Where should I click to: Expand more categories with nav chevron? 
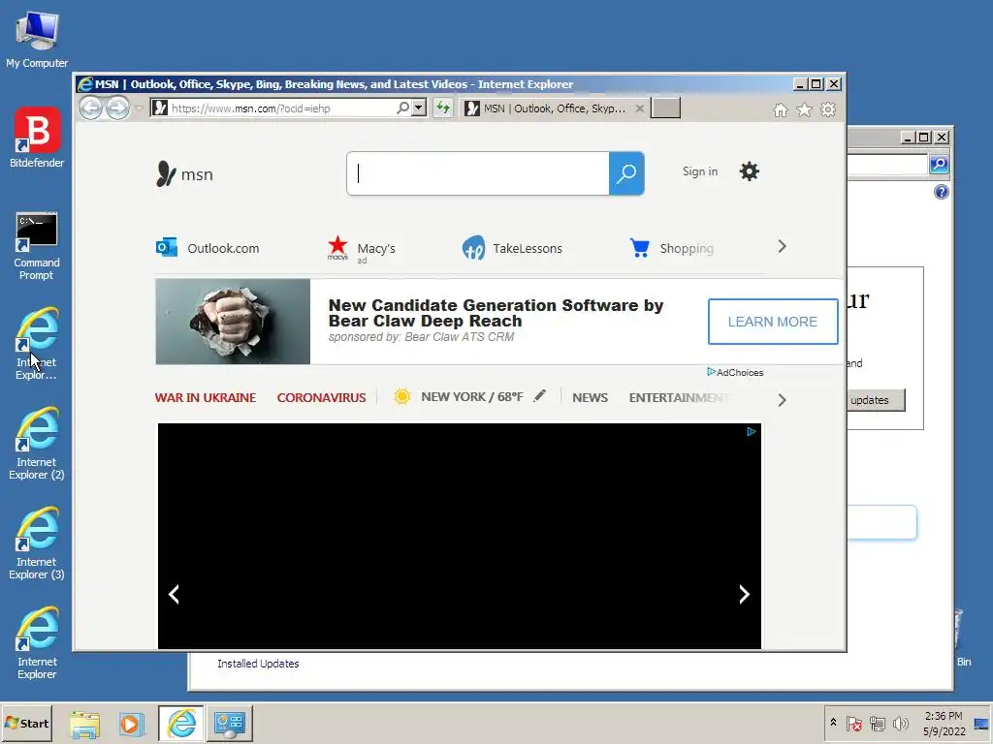tap(783, 400)
